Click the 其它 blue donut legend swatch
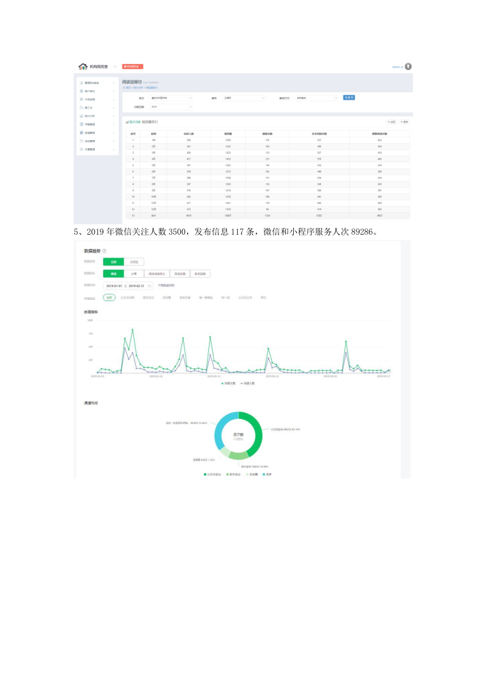 coord(264,474)
